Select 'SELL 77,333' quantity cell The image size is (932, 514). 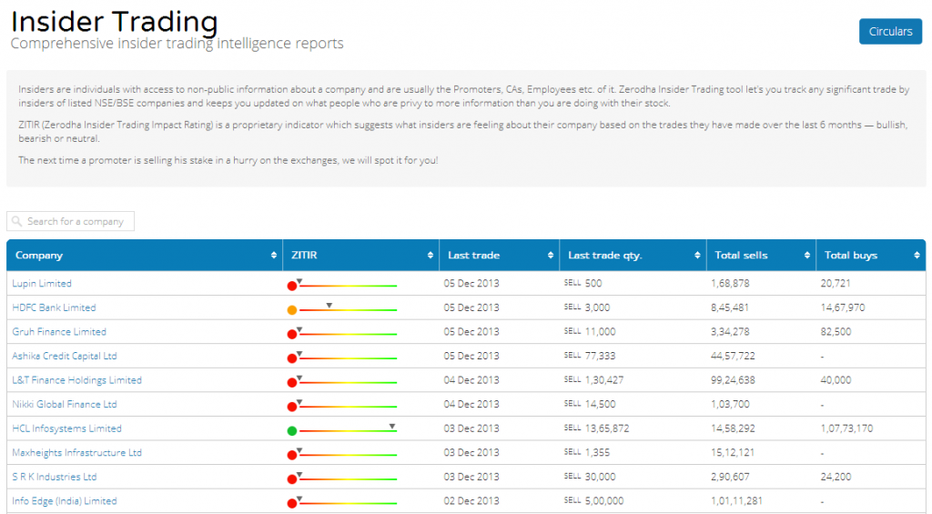click(x=590, y=356)
